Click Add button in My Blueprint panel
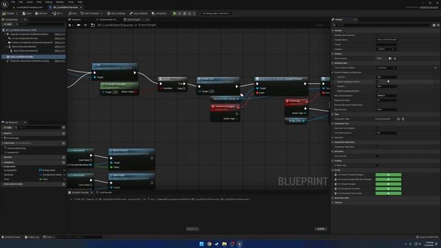The width and height of the screenshot is (441, 248). click(x=8, y=127)
